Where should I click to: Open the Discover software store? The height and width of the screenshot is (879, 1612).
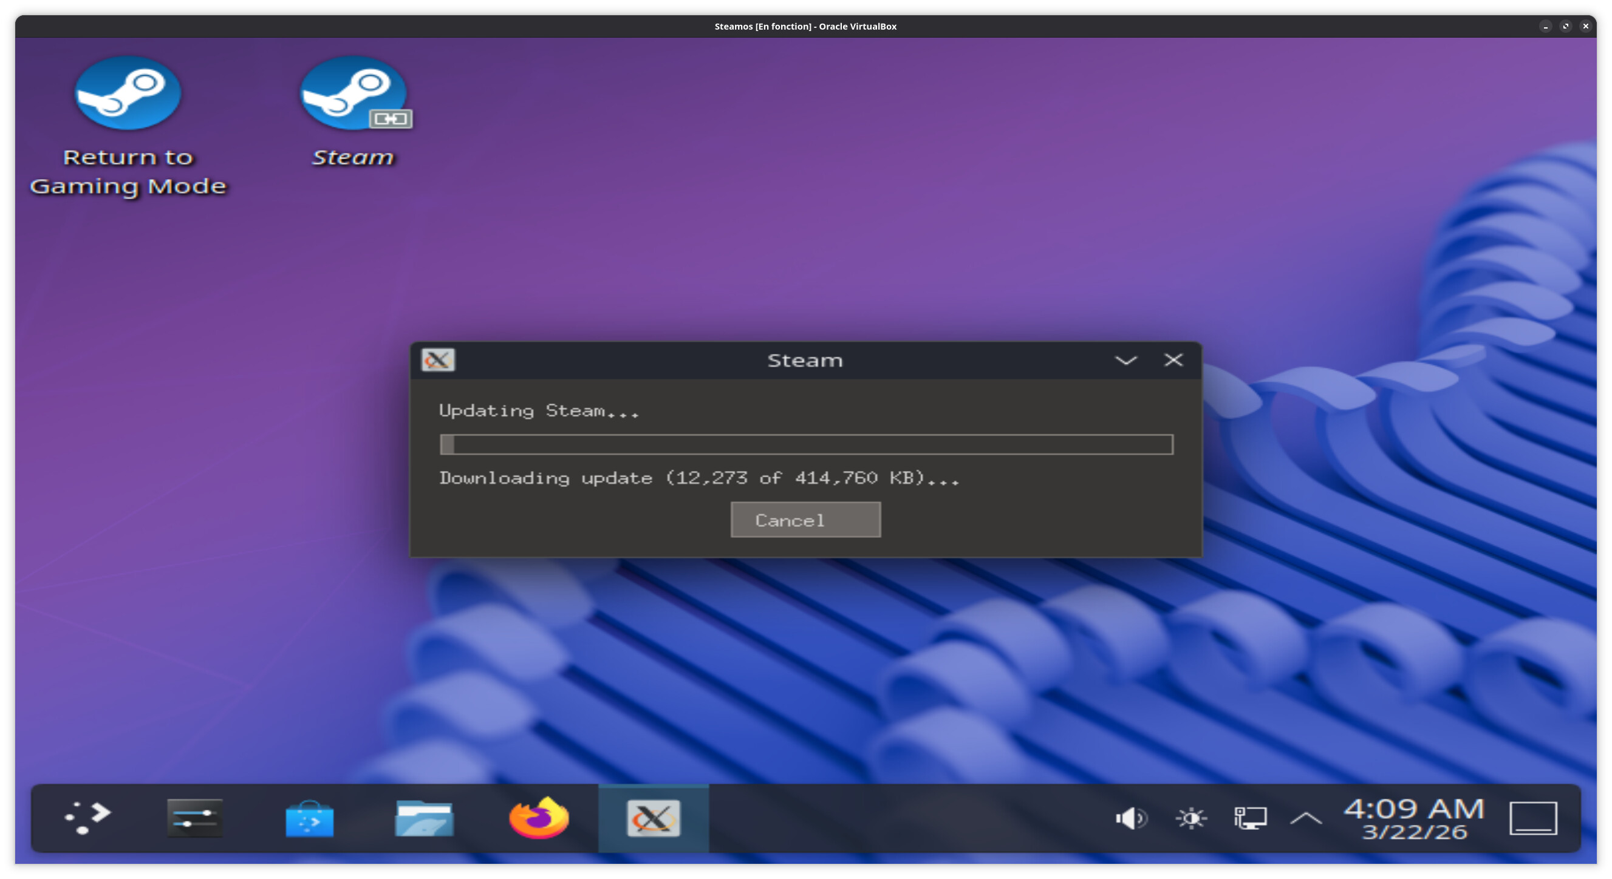point(309,818)
